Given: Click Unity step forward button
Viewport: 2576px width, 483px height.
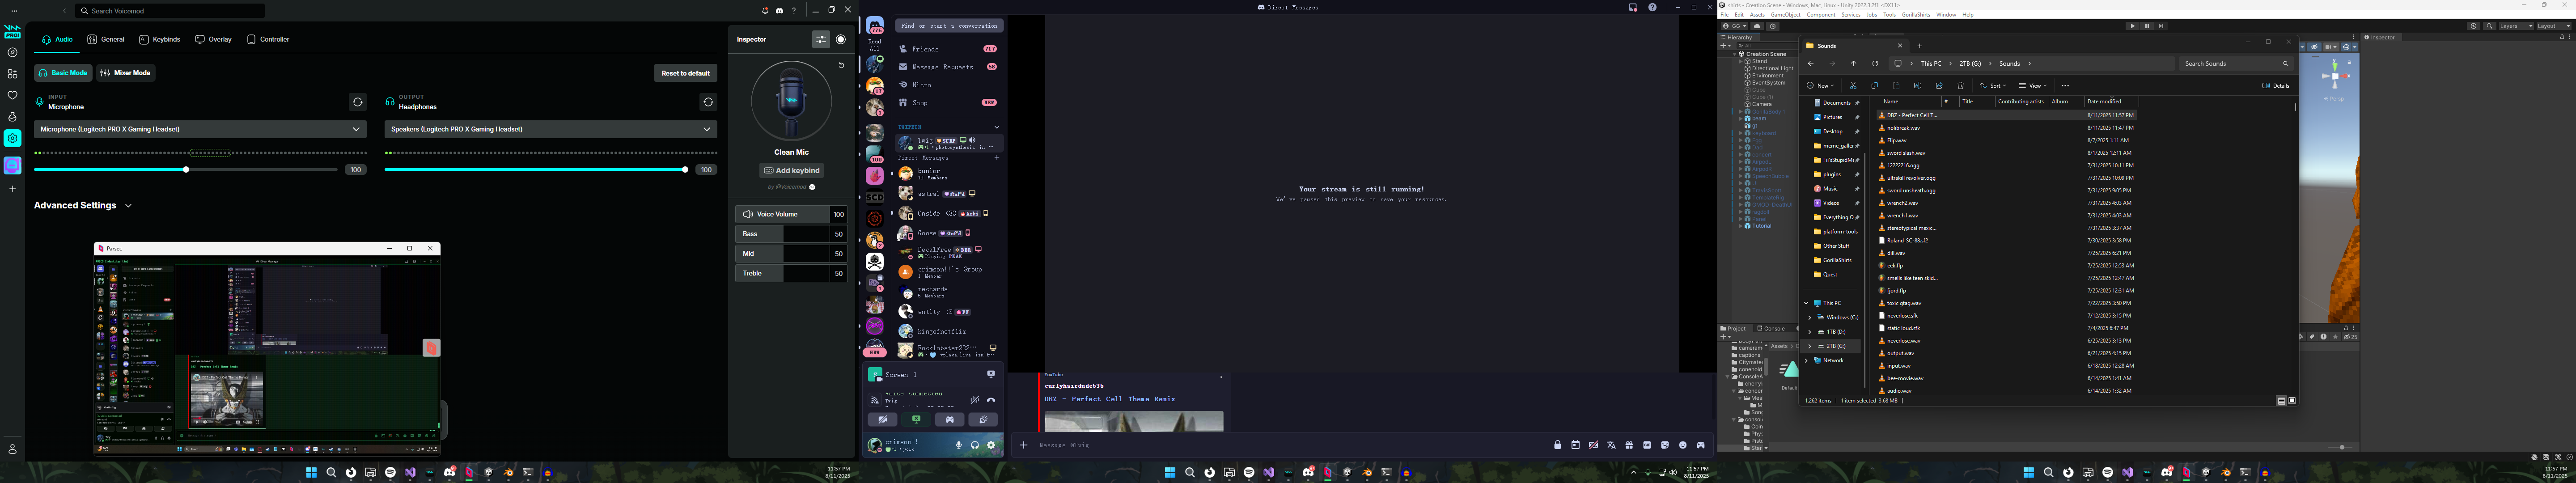Looking at the screenshot, I should 2161,26.
